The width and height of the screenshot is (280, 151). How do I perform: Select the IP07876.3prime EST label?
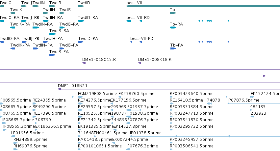pyautogui.click(x=142, y=120)
